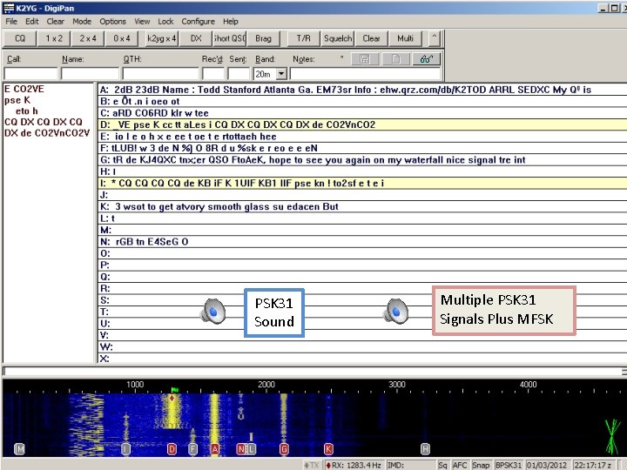Select channel marker H on the waterfall
This screenshot has height=470, width=627.
[x=425, y=449]
